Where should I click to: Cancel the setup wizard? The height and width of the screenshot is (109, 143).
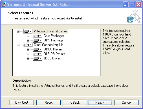(127, 103)
